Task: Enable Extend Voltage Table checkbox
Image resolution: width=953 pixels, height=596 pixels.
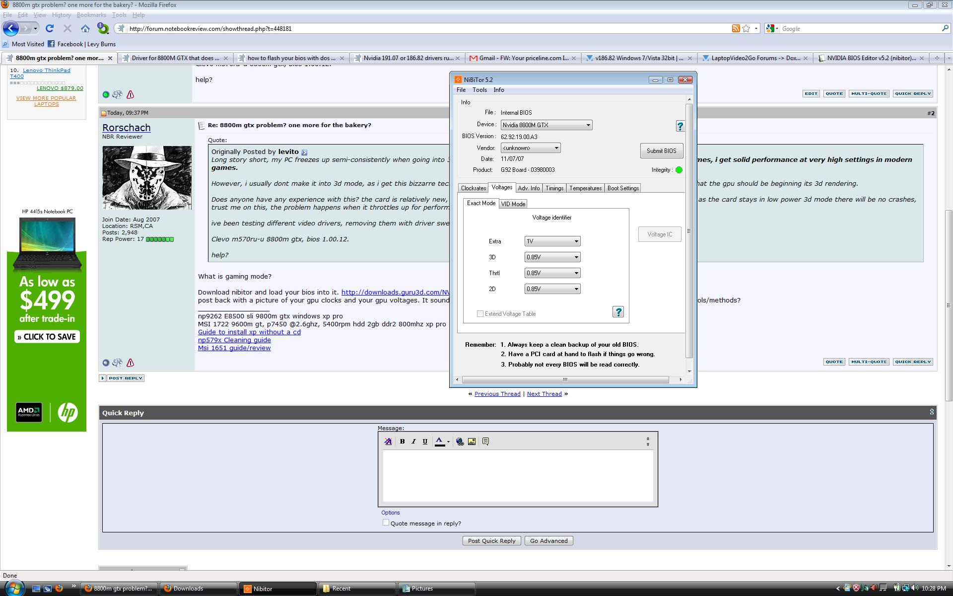Action: (480, 314)
